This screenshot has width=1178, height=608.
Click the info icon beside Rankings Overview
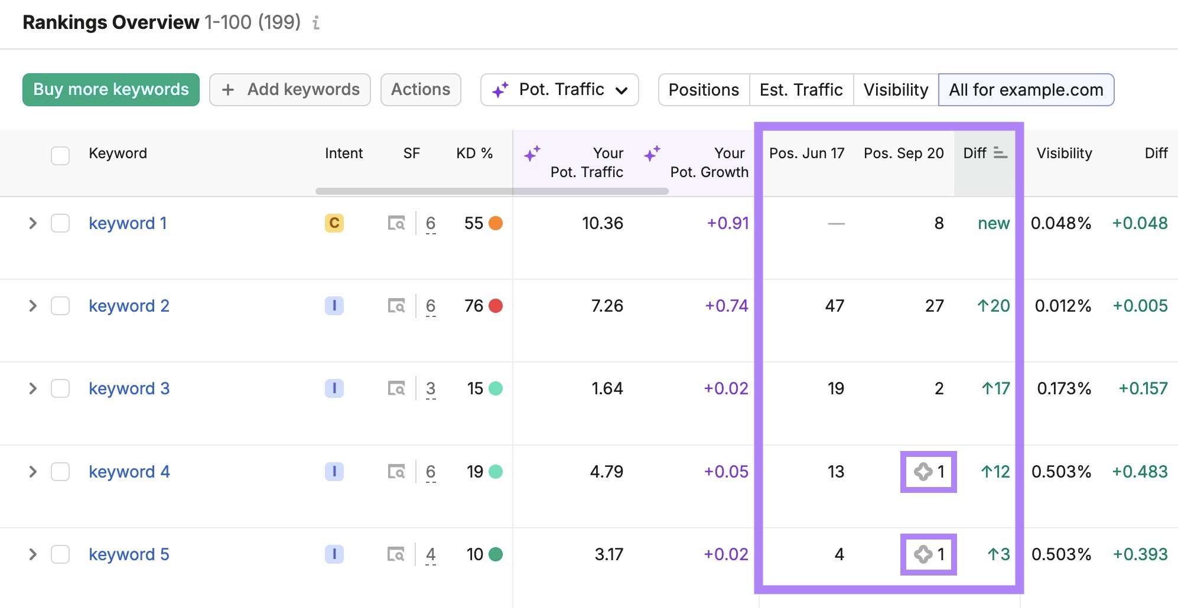tap(316, 23)
